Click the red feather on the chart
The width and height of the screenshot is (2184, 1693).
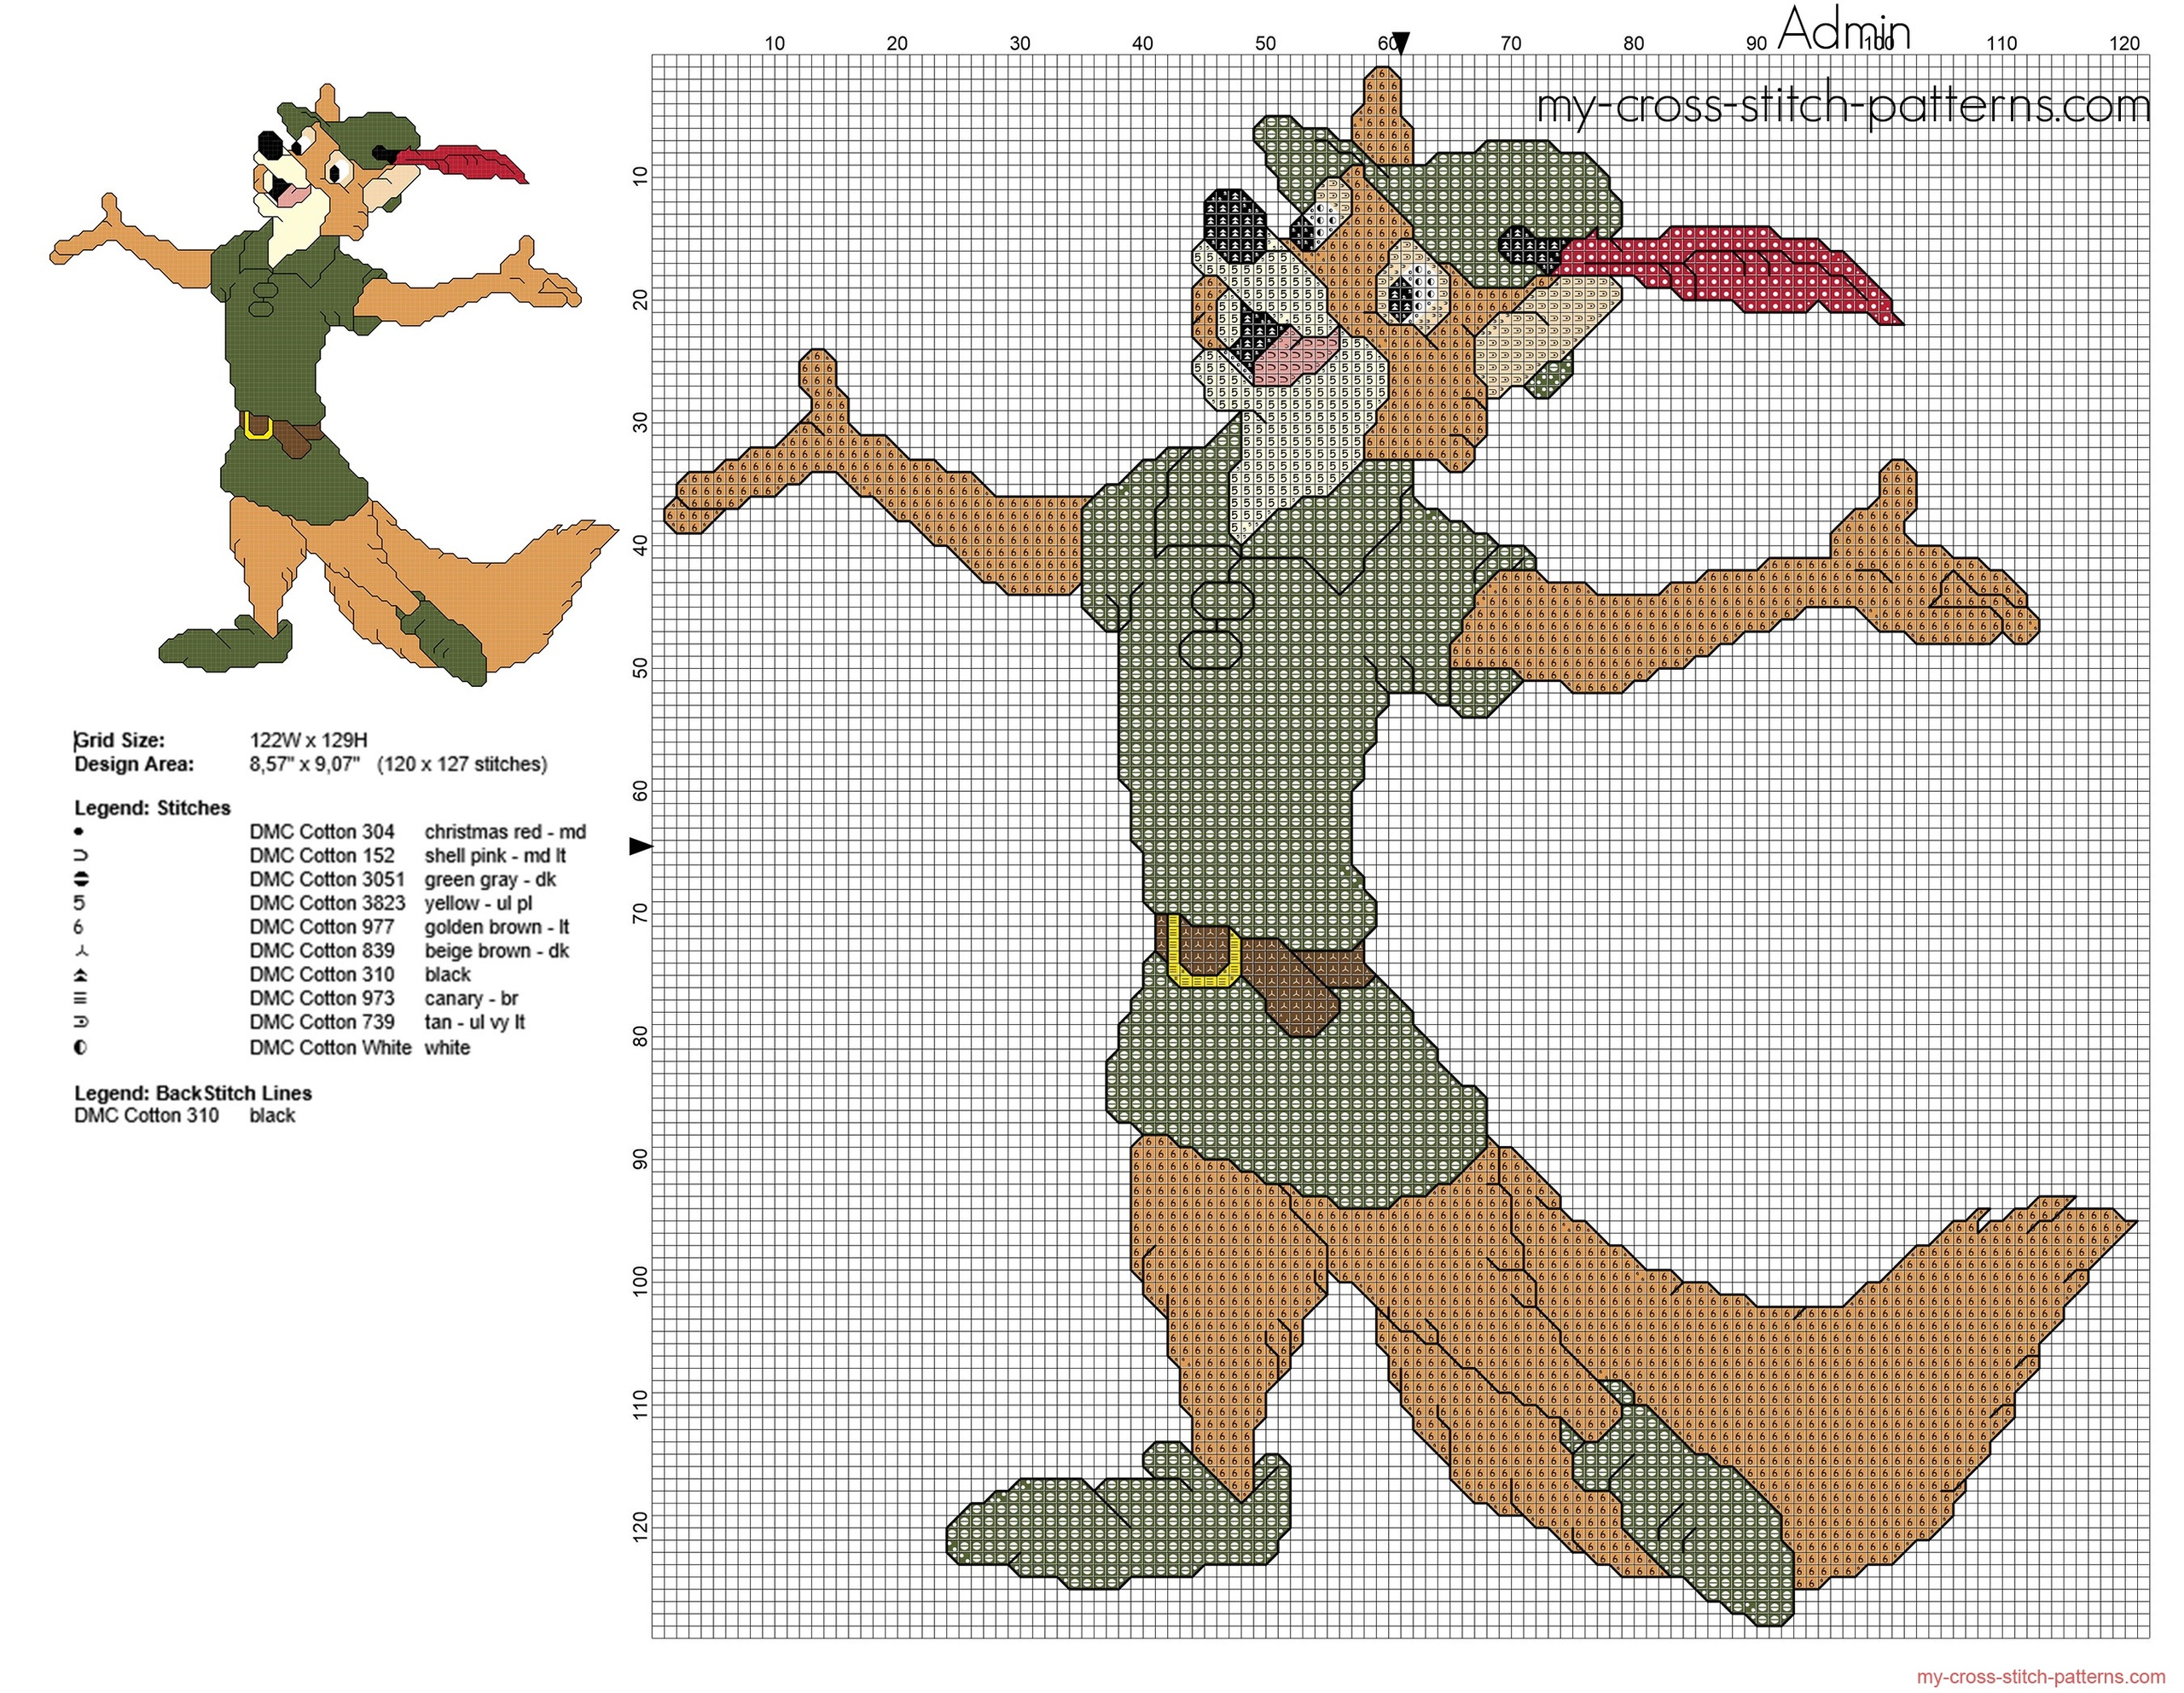pos(1731,273)
